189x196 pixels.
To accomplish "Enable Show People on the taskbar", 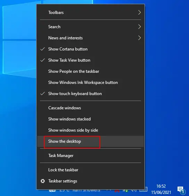I will click(91, 71).
